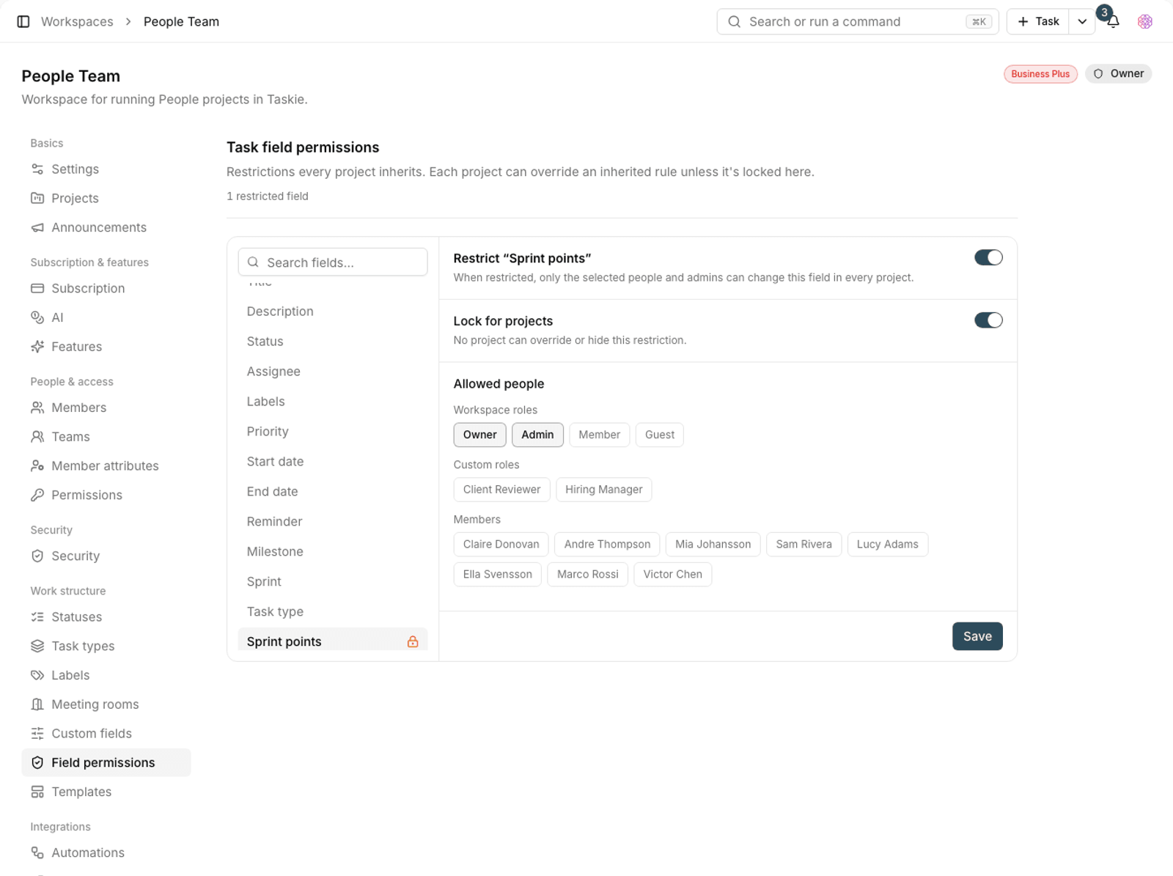Image resolution: width=1173 pixels, height=876 pixels.
Task: Create a new Task button
Action: click(x=1038, y=21)
